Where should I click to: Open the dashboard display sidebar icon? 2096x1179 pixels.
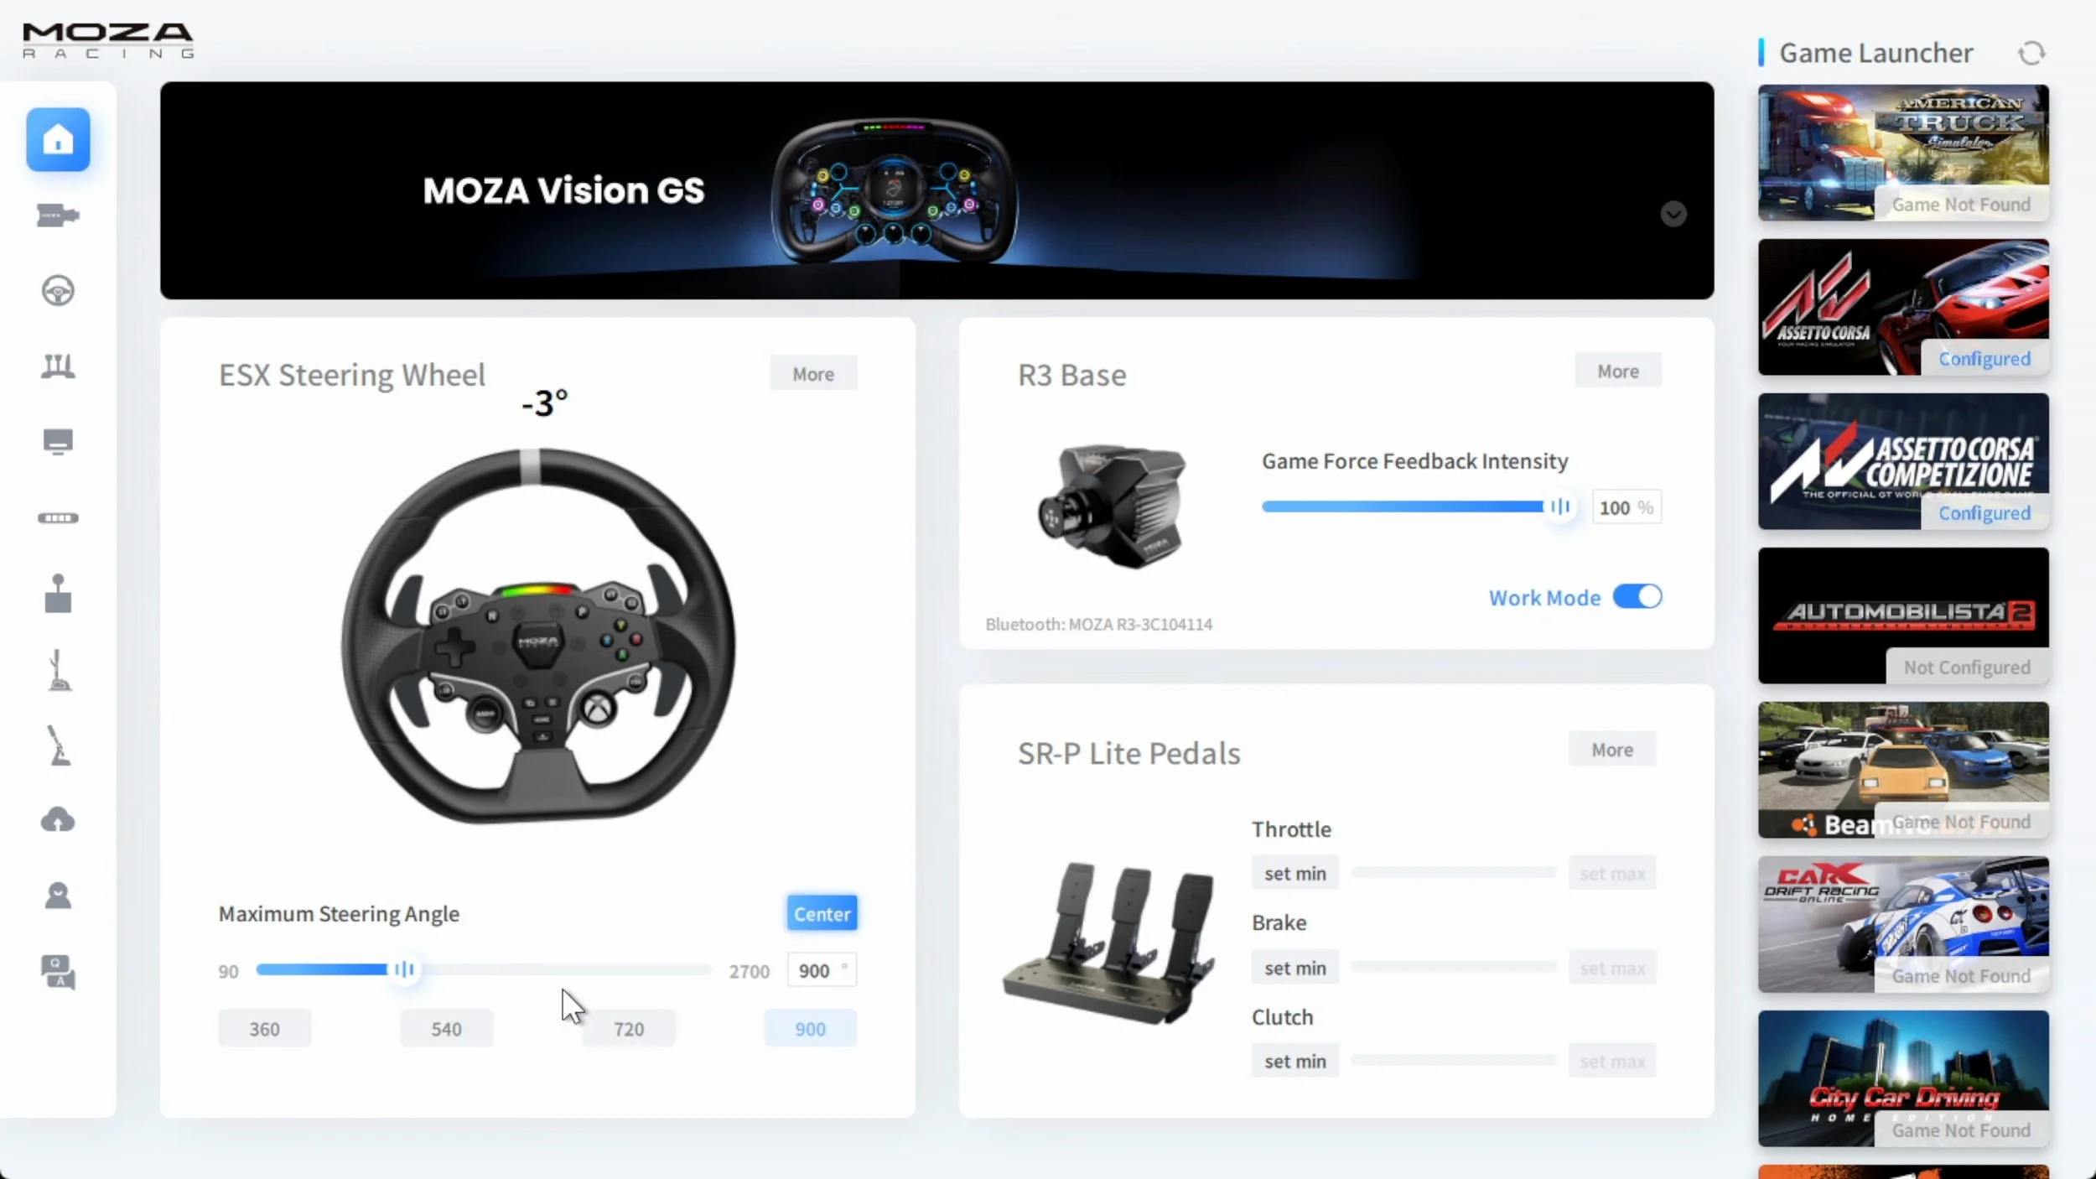58,442
